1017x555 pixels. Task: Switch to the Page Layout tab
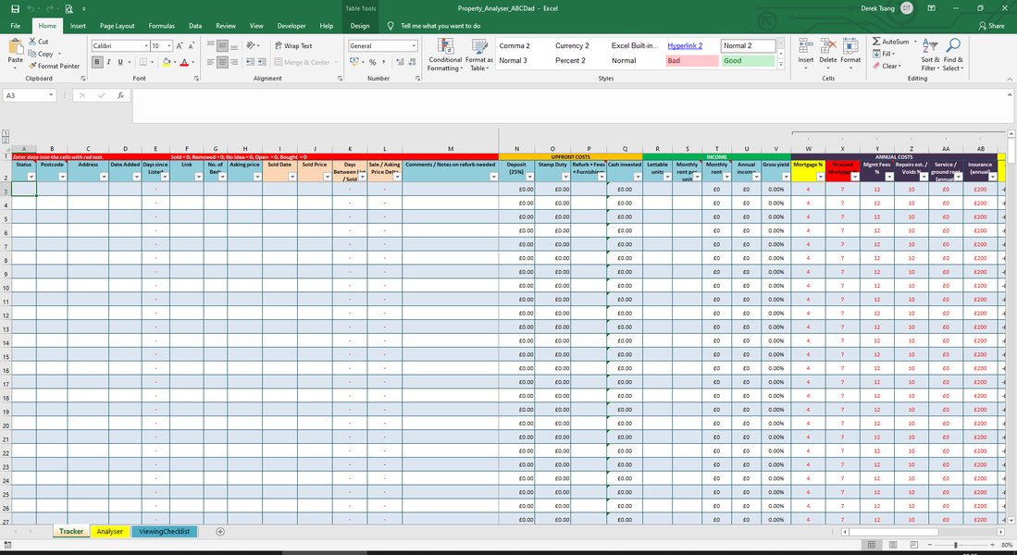tap(118, 26)
